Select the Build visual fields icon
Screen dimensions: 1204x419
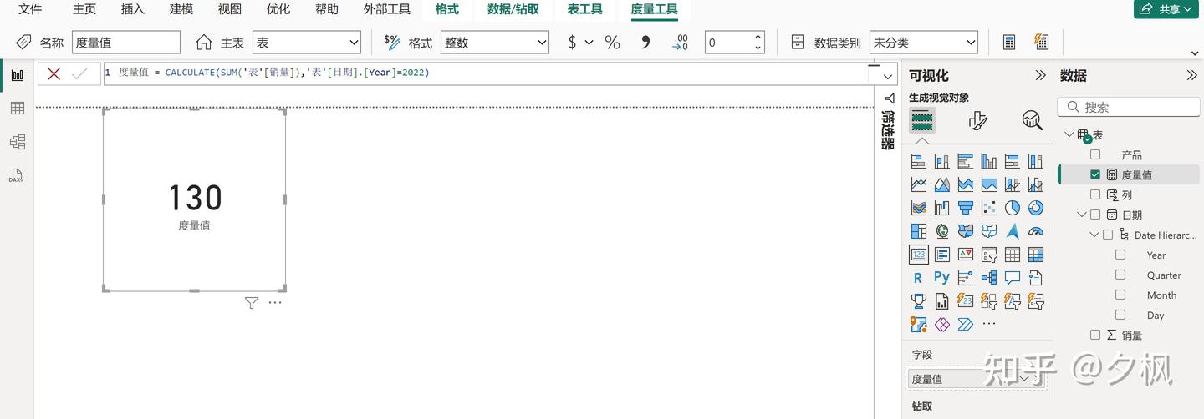921,121
